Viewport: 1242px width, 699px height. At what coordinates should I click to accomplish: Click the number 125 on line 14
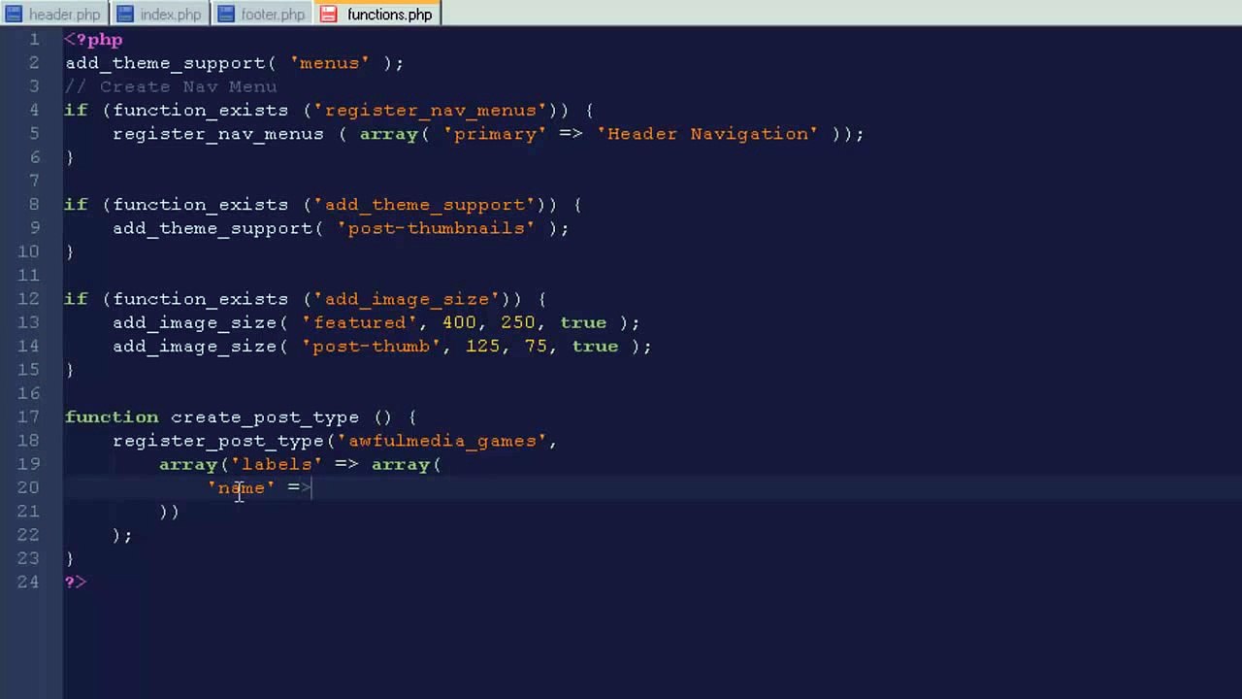[x=482, y=347]
